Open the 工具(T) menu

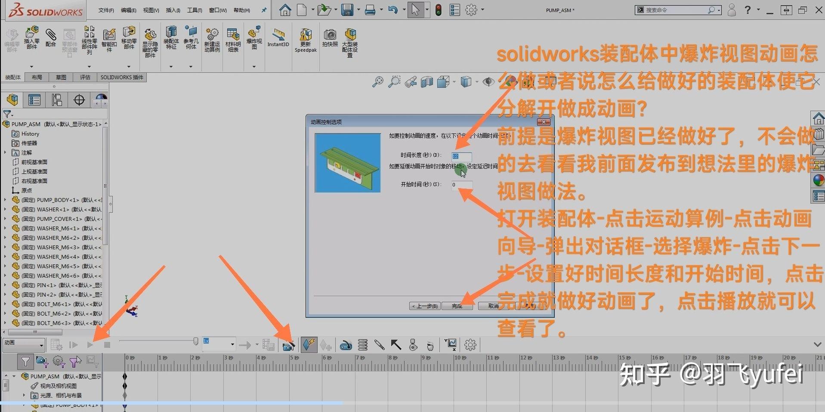coord(195,10)
